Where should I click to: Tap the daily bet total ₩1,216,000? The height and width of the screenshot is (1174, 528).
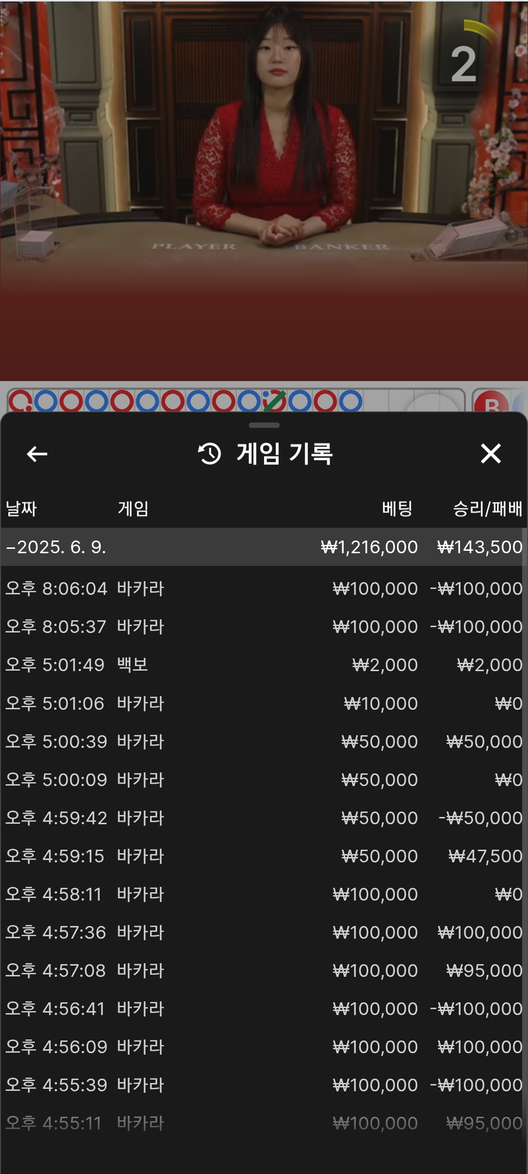tap(369, 547)
